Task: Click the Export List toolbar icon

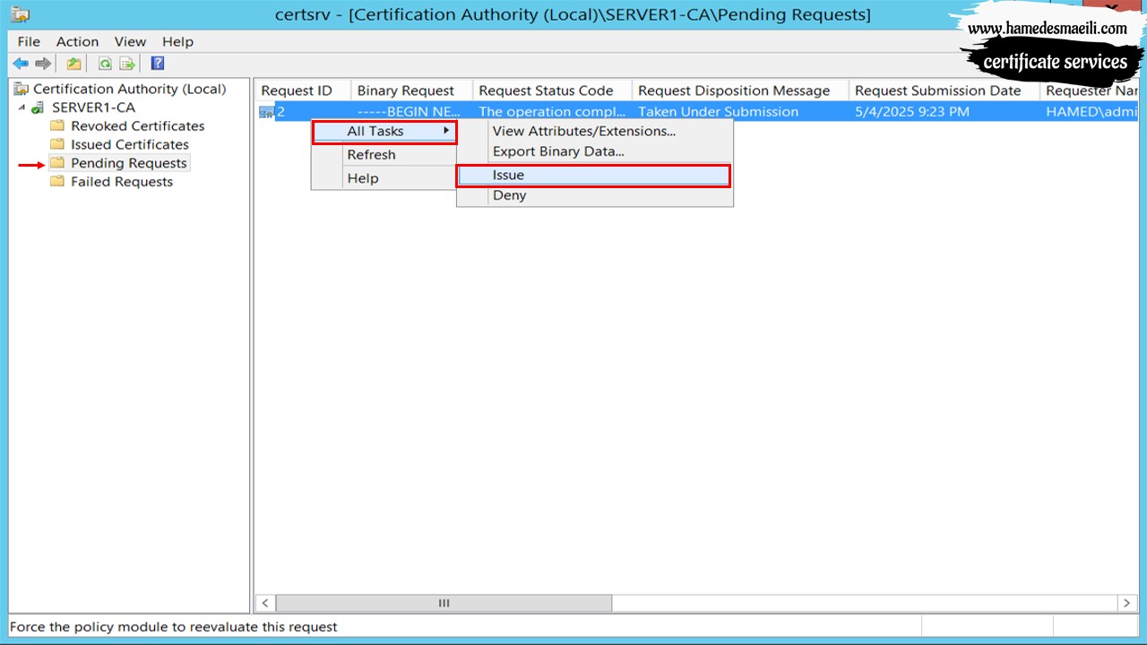Action: [x=127, y=64]
